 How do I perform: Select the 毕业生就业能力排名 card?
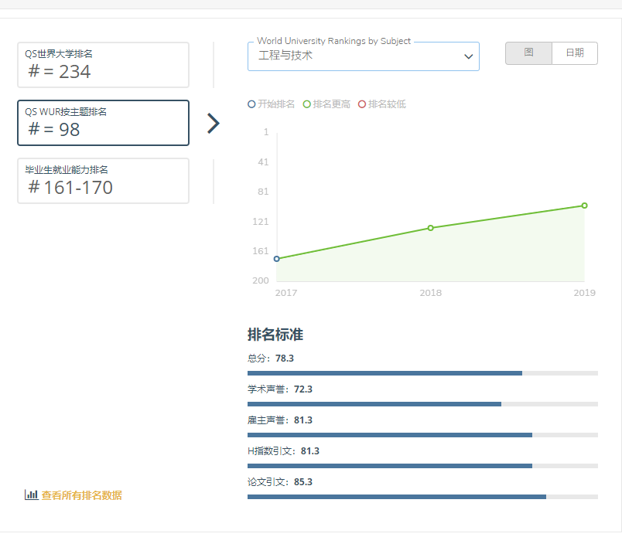(x=103, y=181)
